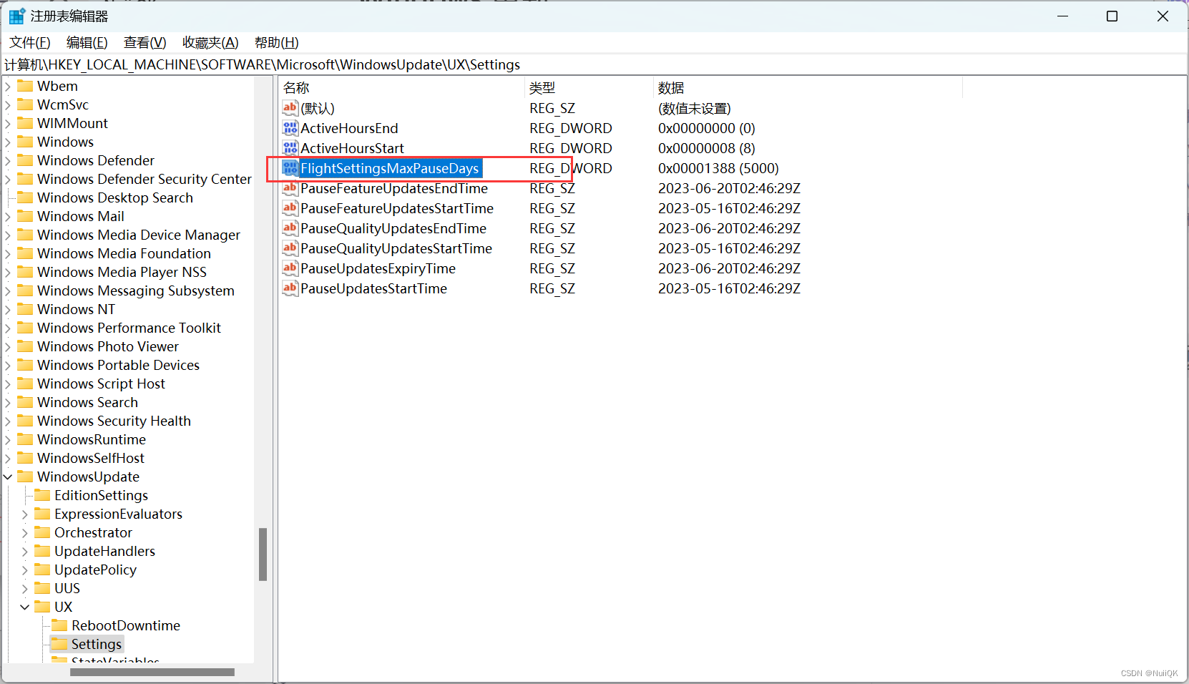
Task: Select the ActiveHoursEnd value name
Action: click(349, 128)
